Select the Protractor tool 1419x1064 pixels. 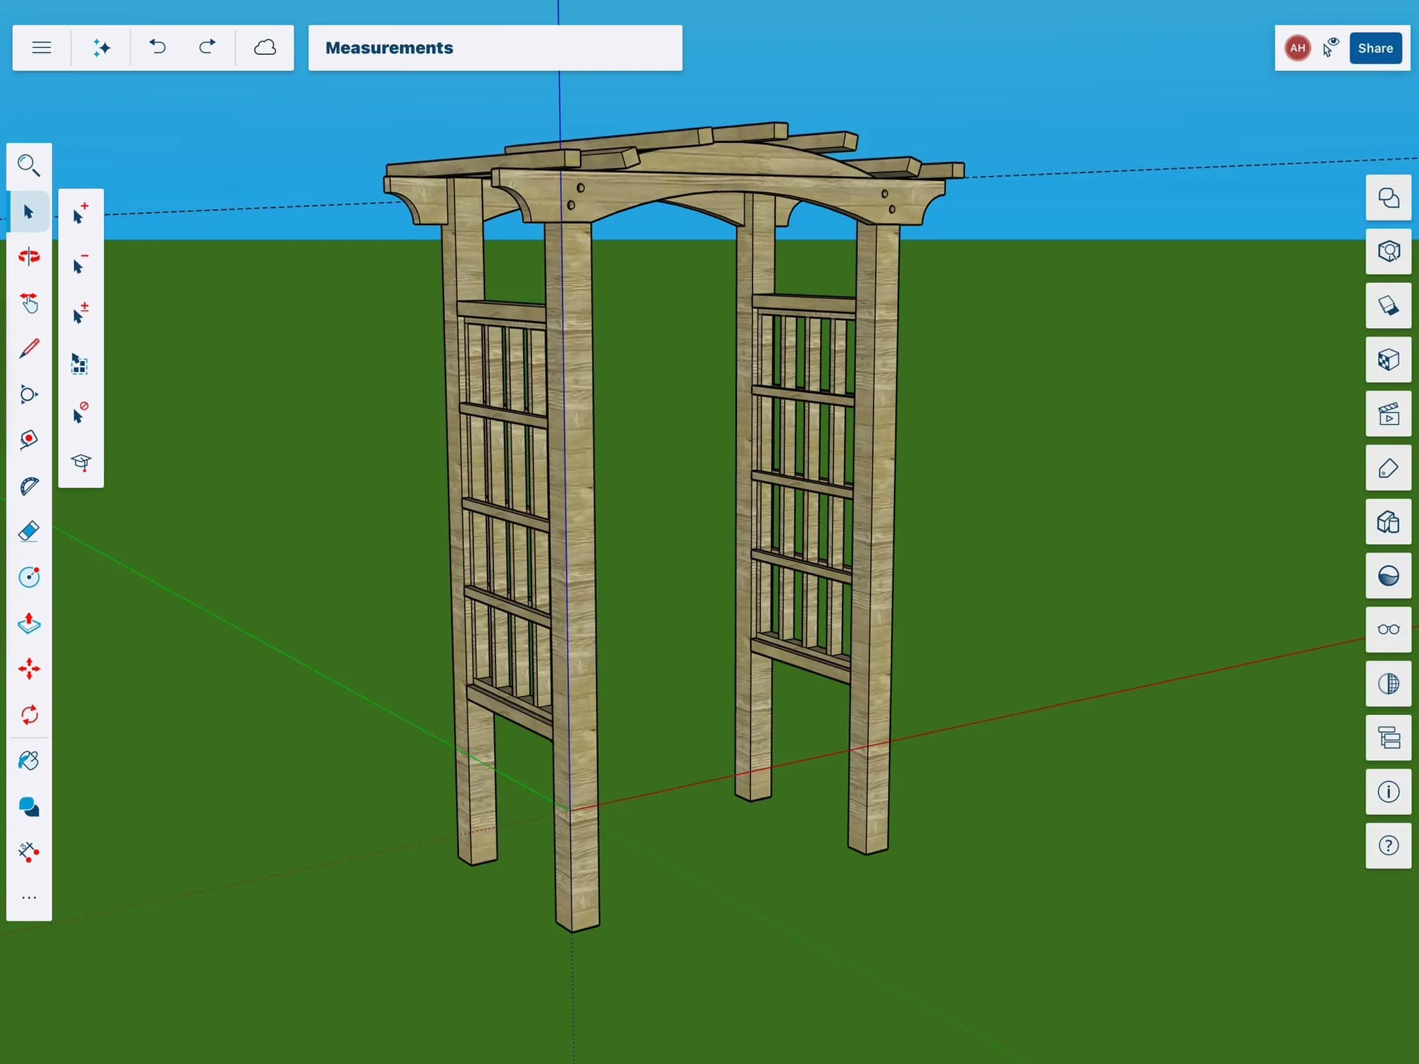(29, 486)
